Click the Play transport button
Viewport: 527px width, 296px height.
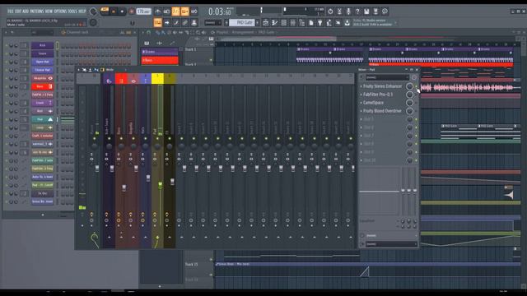114,12
